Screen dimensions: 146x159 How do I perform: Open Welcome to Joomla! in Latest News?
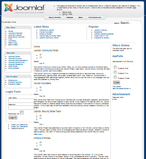(x=47, y=30)
